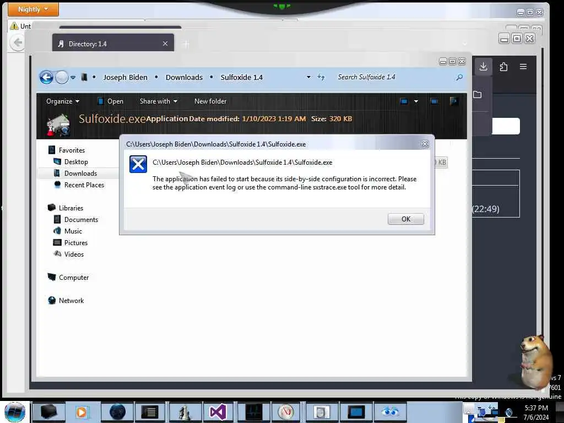Select Desktop in the navigation pane
This screenshot has width=564, height=423.
tap(76, 162)
